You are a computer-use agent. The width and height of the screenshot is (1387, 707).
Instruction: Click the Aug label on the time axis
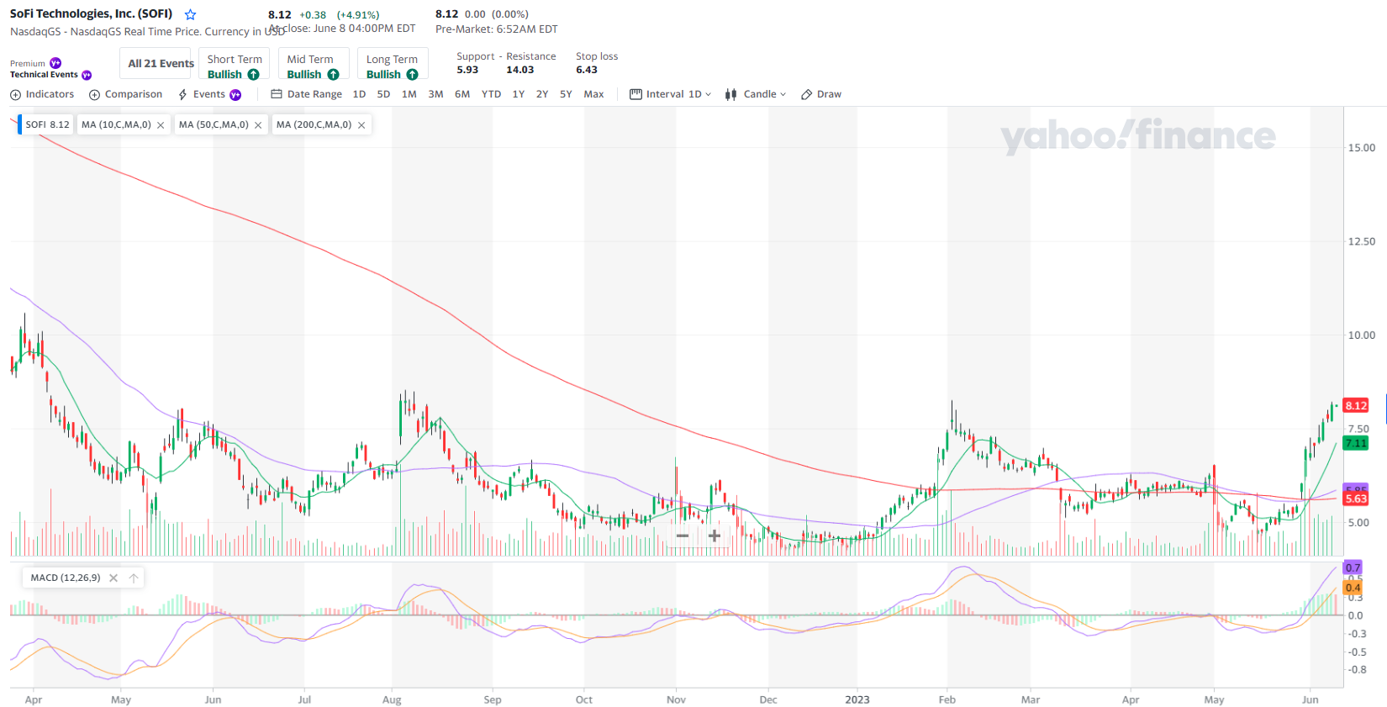(x=392, y=699)
